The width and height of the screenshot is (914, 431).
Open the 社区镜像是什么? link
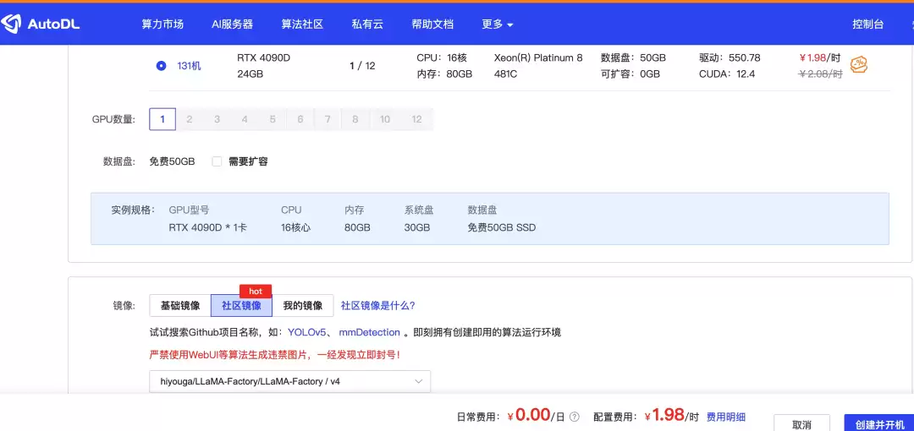377,306
